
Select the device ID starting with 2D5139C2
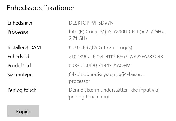(x=116, y=57)
